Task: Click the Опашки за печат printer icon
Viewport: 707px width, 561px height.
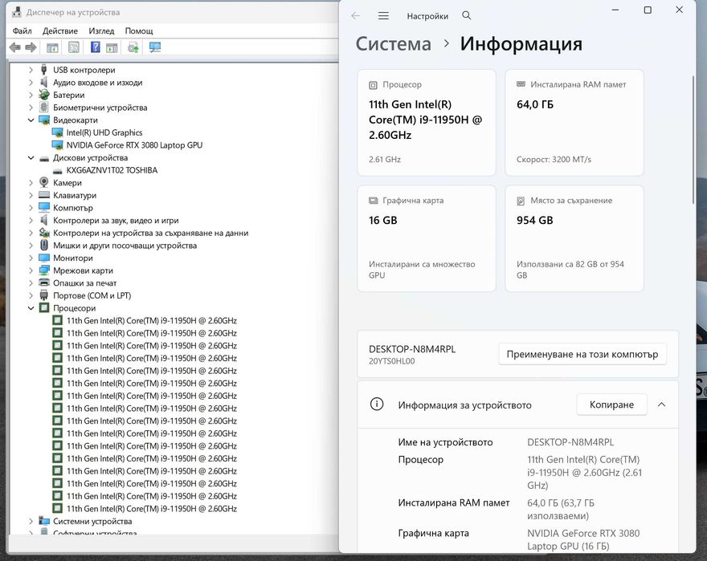Action: (x=43, y=283)
